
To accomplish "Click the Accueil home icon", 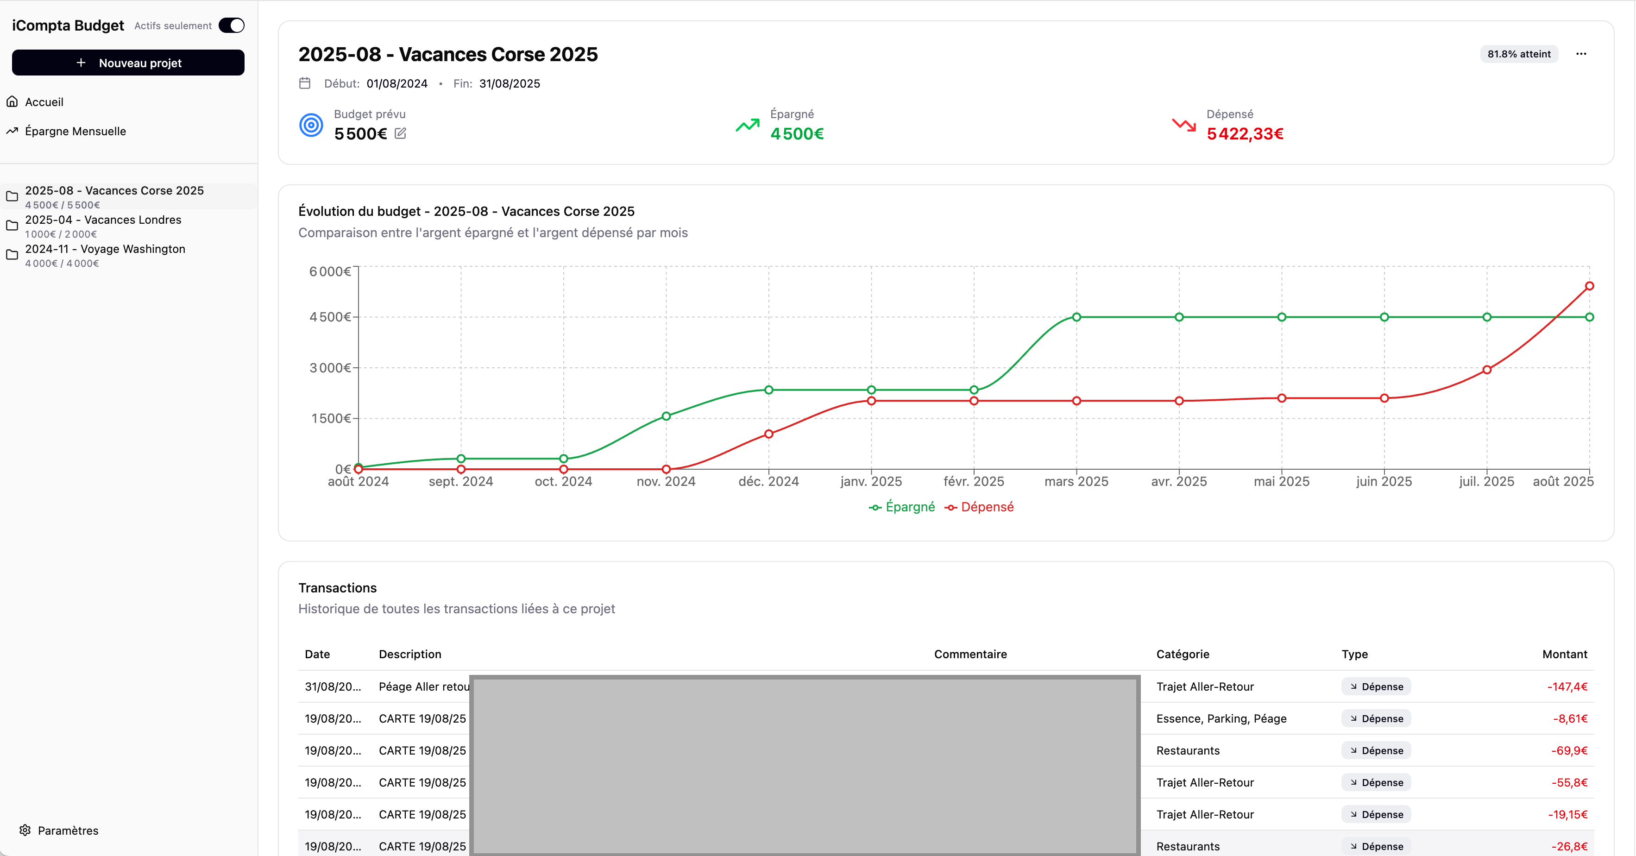I will click(x=12, y=101).
